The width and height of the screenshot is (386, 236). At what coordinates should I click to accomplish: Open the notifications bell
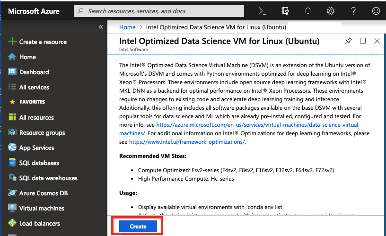click(308, 11)
